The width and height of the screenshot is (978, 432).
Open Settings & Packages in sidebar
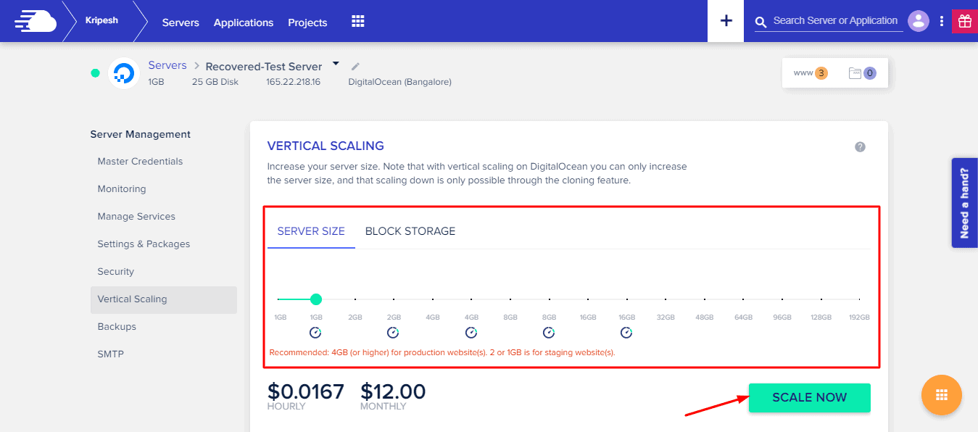(x=144, y=244)
